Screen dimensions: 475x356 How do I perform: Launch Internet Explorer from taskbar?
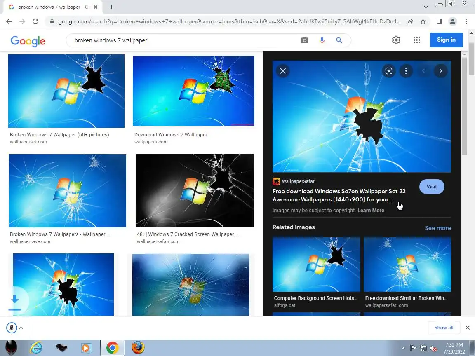point(36,348)
